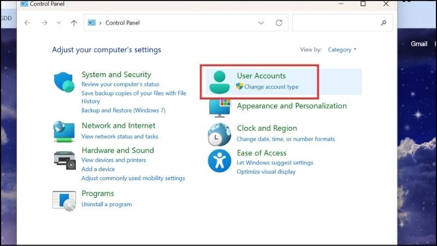
Task: Open Backup and Restore (Windows 7)
Action: tap(123, 110)
